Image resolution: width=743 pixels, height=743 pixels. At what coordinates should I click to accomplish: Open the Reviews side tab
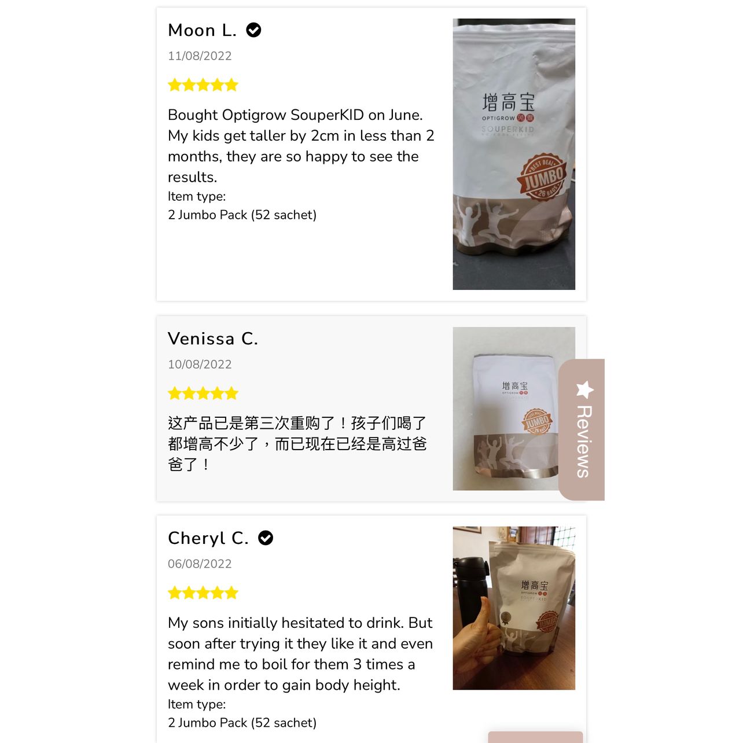(582, 429)
